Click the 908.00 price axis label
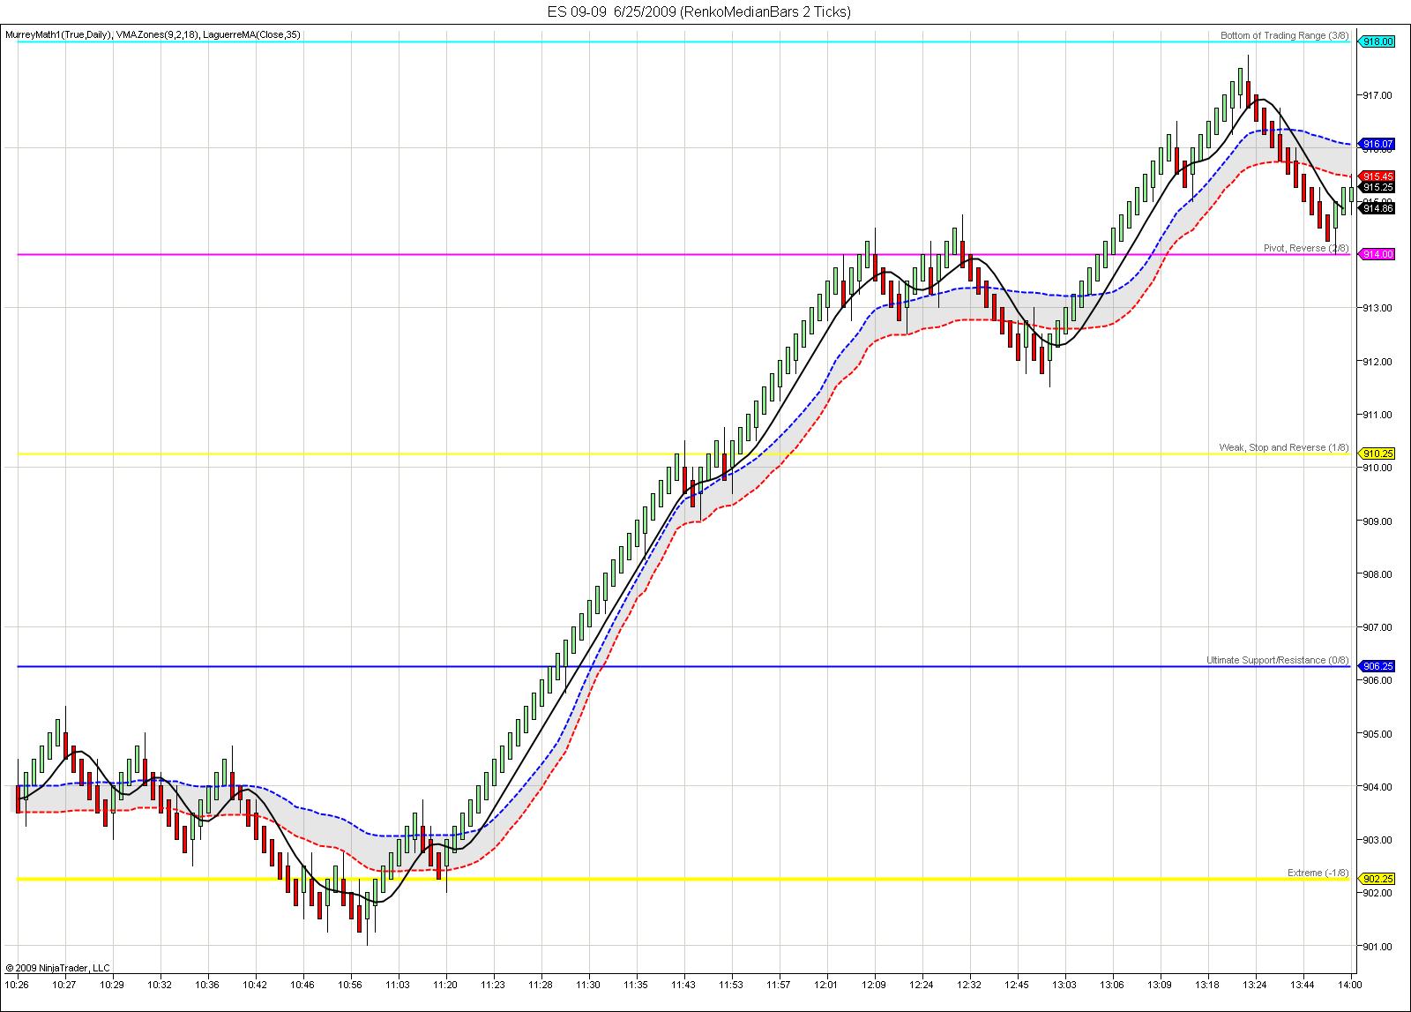Image resolution: width=1411 pixels, height=1012 pixels. (1377, 574)
